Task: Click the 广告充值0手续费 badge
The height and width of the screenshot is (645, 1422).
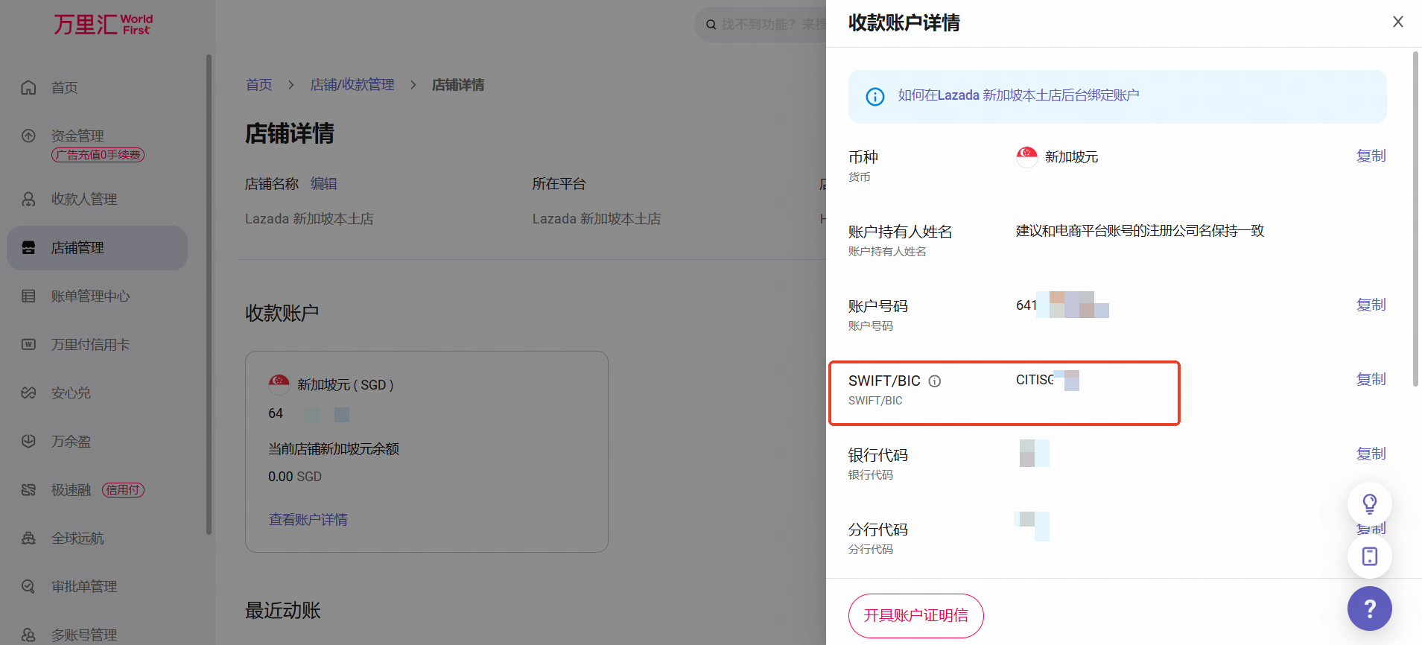Action: 98,155
